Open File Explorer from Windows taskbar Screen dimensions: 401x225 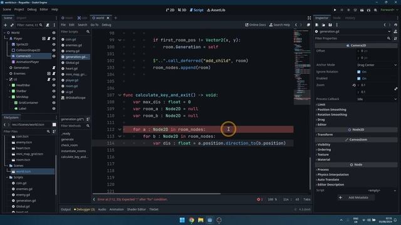tap(200, 220)
